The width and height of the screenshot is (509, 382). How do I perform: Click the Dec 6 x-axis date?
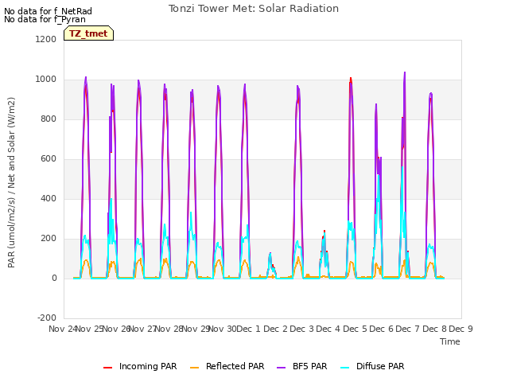381,329
